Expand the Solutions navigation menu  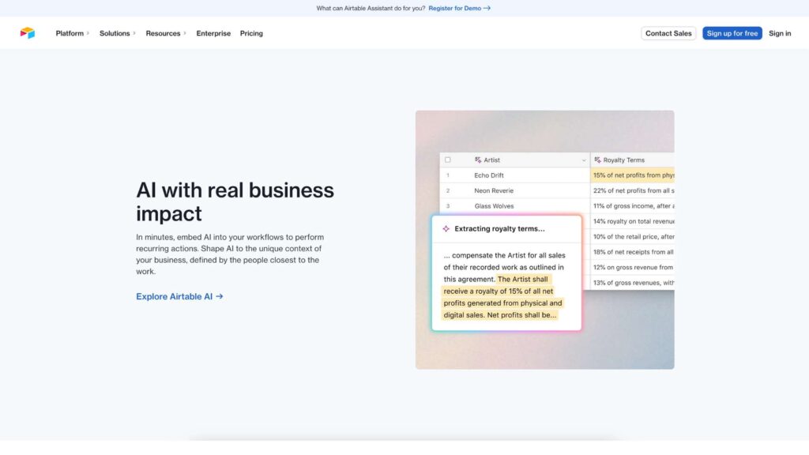[117, 33]
